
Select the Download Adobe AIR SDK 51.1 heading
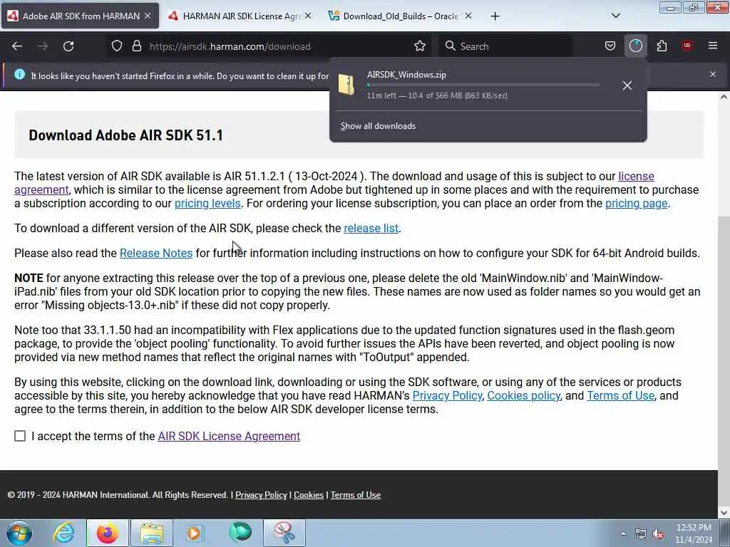tap(125, 135)
